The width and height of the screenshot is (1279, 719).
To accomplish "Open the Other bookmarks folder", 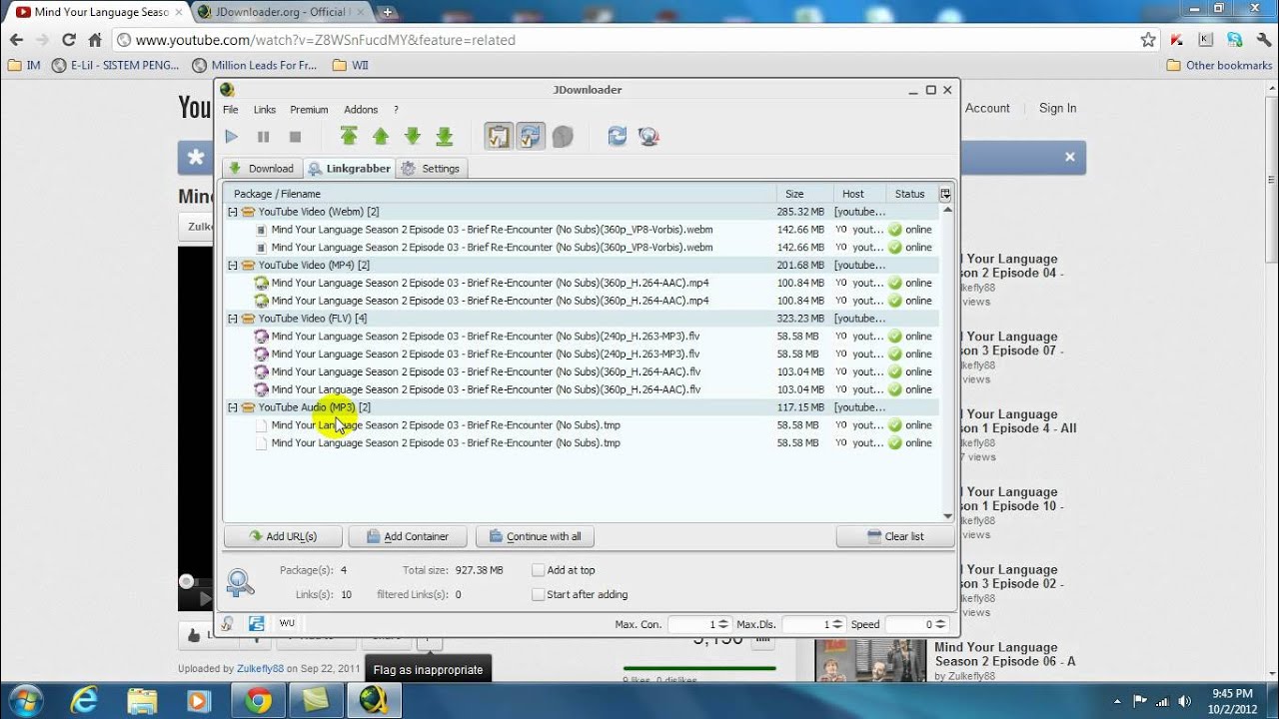I will coord(1220,65).
